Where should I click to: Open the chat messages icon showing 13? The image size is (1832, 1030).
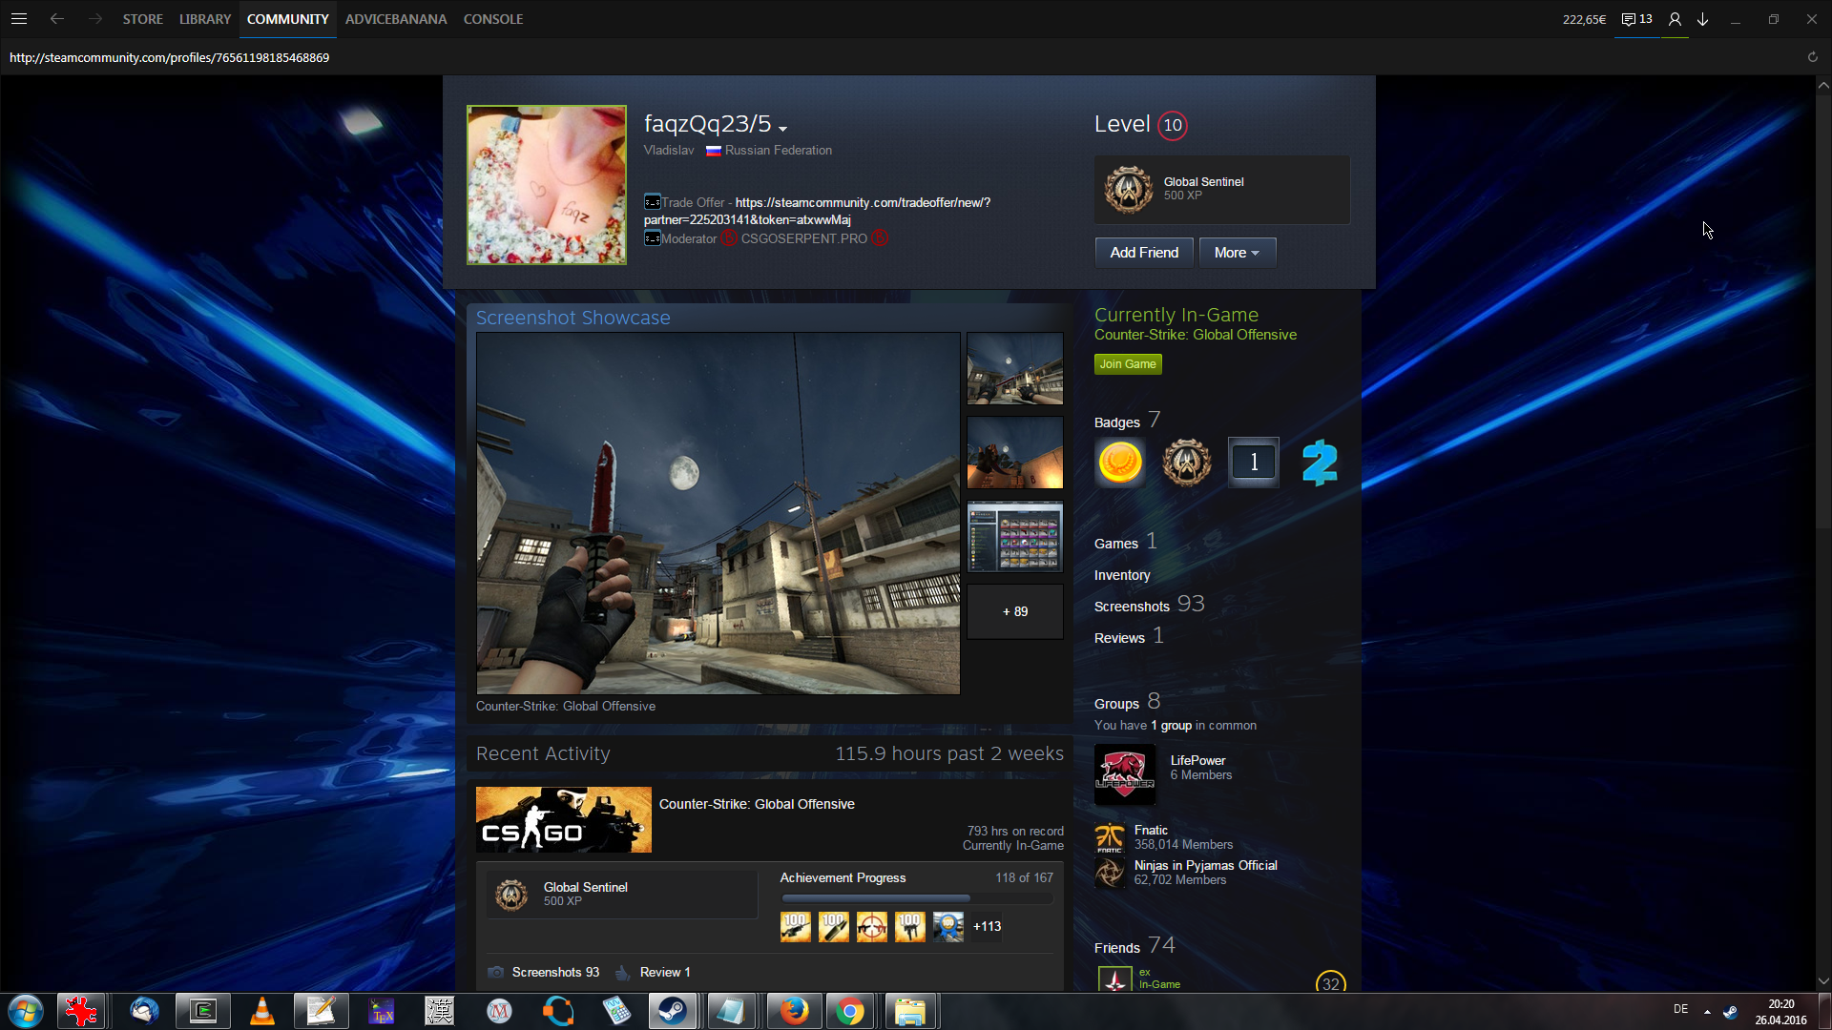[x=1636, y=19]
